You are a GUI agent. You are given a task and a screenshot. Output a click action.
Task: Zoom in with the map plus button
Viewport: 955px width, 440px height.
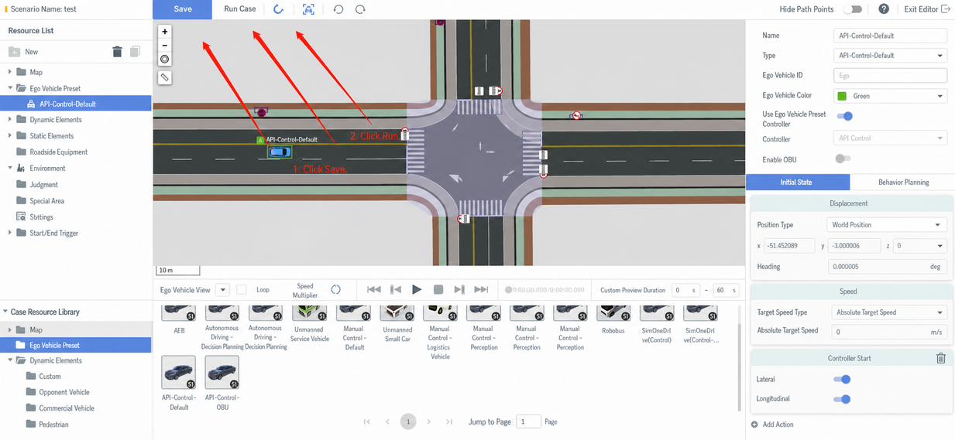pos(164,32)
